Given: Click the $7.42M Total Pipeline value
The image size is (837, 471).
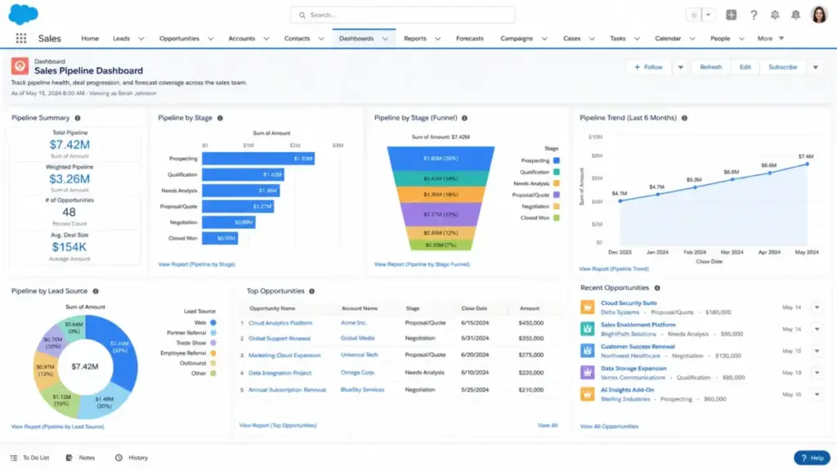Looking at the screenshot, I should tap(69, 145).
